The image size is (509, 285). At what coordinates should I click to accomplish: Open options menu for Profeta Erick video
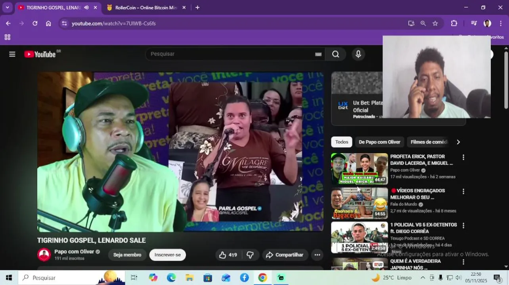click(463, 157)
